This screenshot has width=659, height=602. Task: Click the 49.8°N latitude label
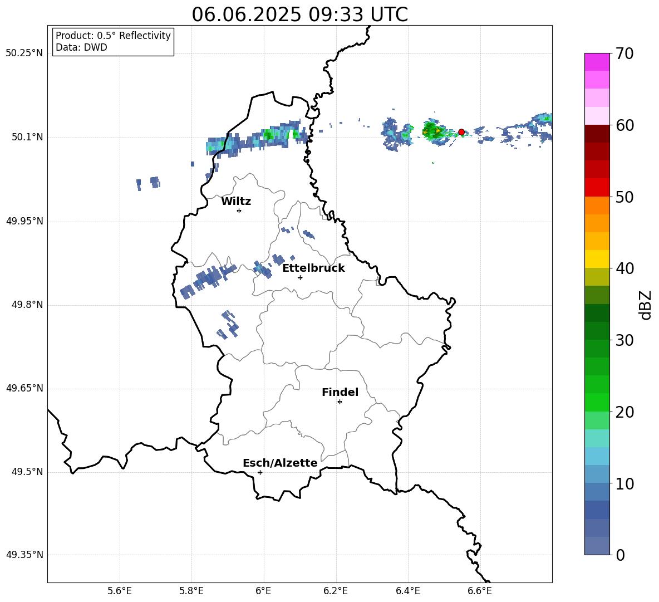(27, 305)
